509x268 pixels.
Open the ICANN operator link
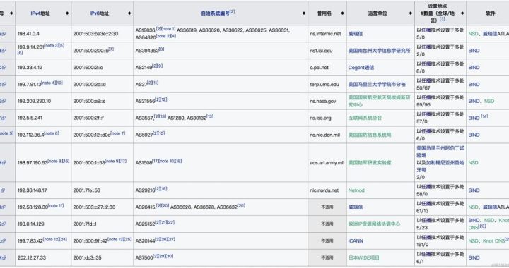(356, 240)
